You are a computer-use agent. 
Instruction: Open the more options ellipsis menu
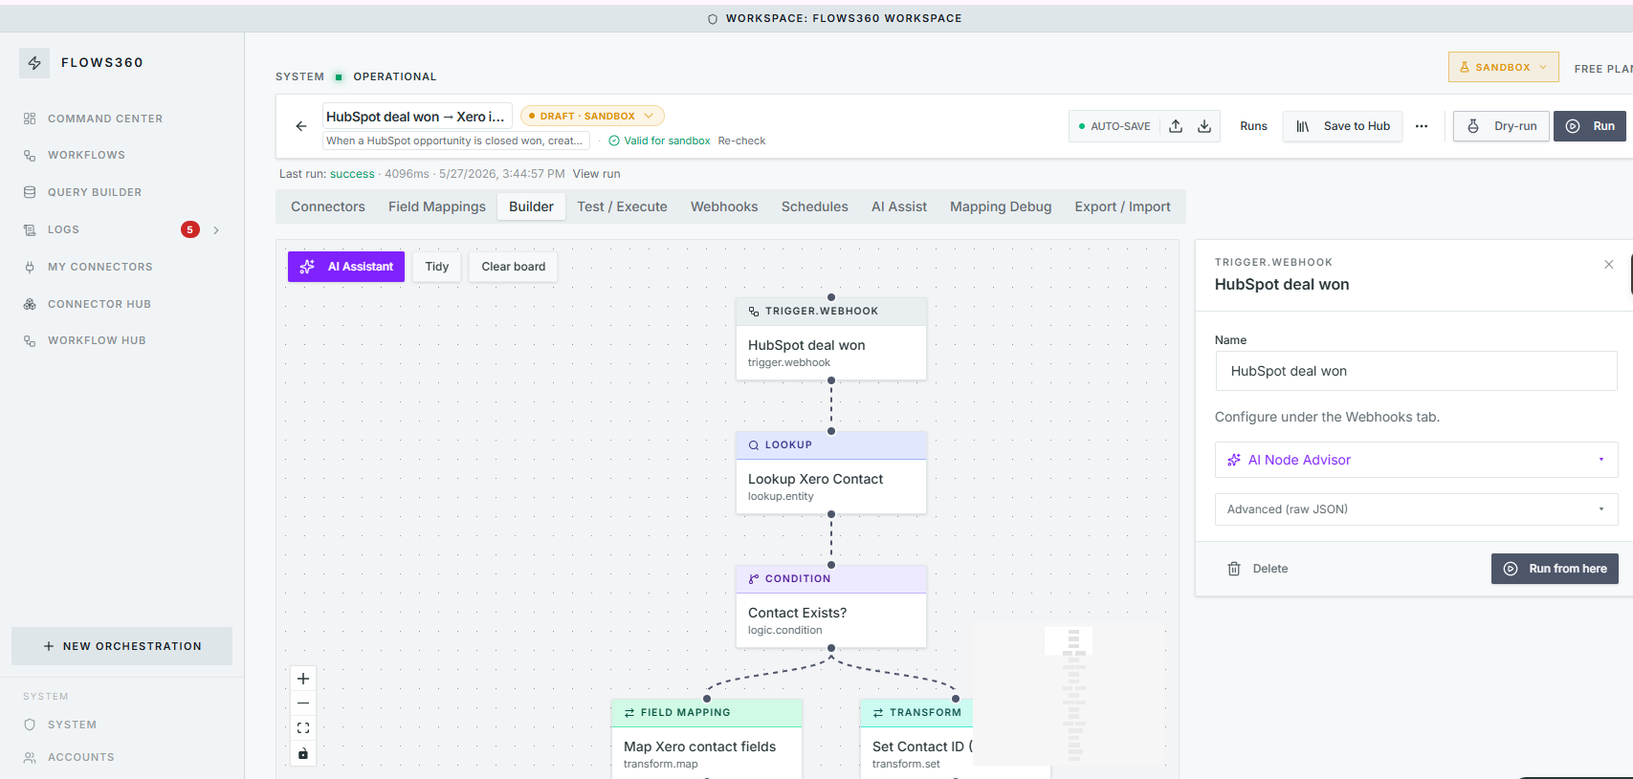[x=1422, y=126]
